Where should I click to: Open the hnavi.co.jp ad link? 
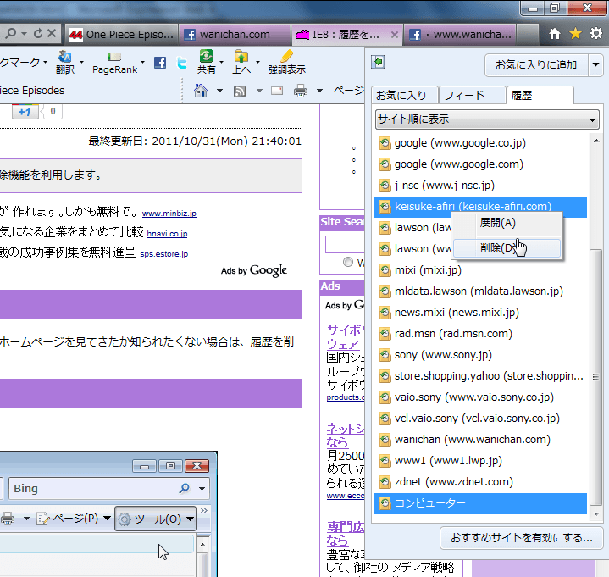[x=167, y=234]
